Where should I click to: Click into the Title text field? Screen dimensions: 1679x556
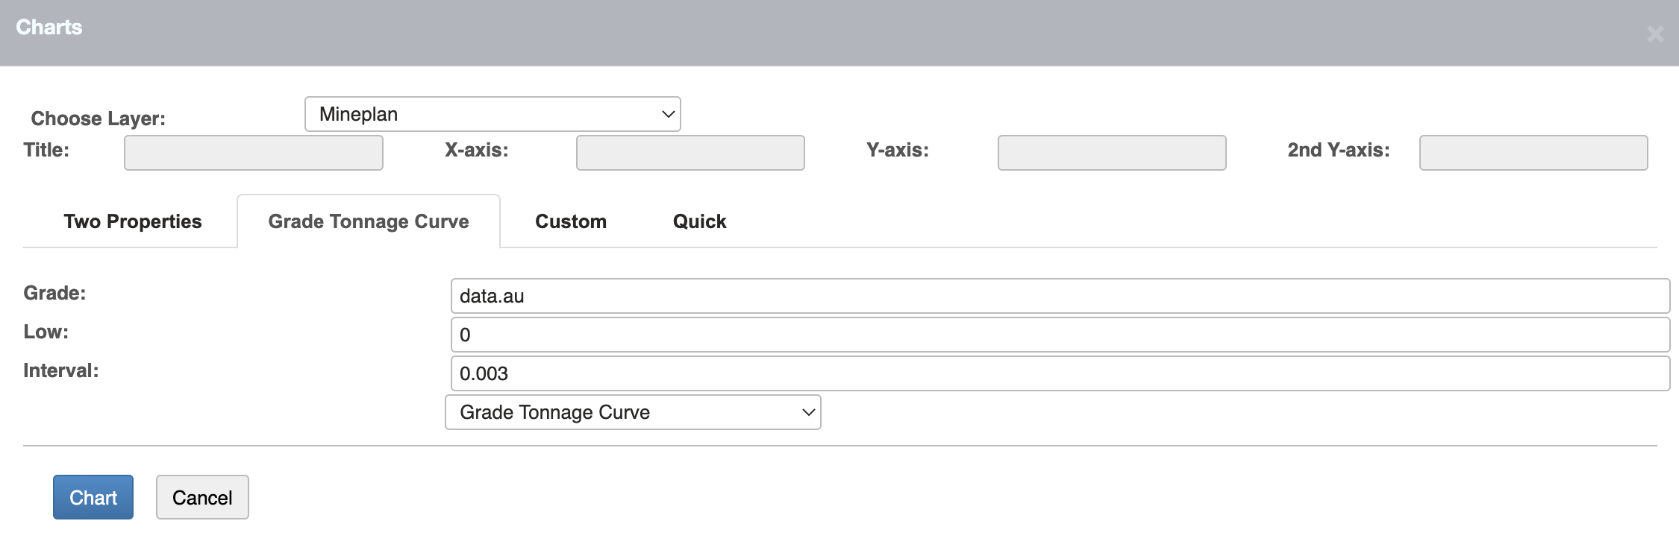coord(254,153)
